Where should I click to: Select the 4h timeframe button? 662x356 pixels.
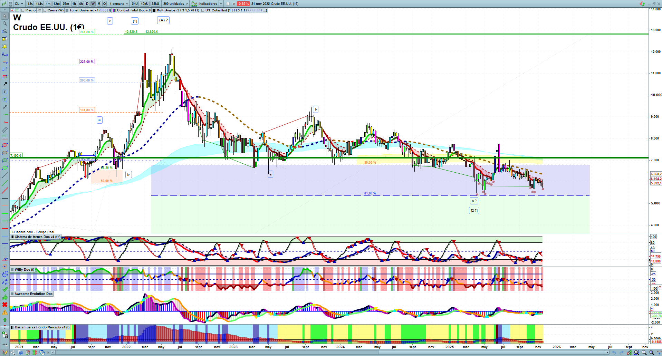(x=81, y=4)
